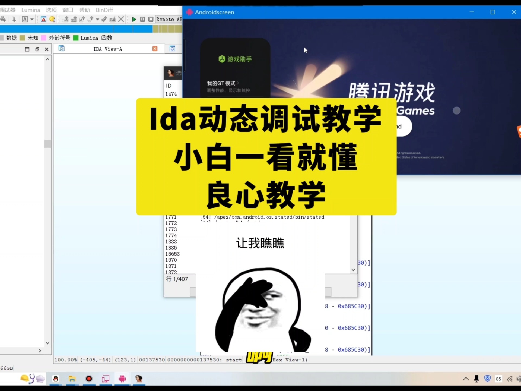521x391 pixels.
Task: Click 游戏助手 logo in Androidscreen window
Action: point(235,59)
